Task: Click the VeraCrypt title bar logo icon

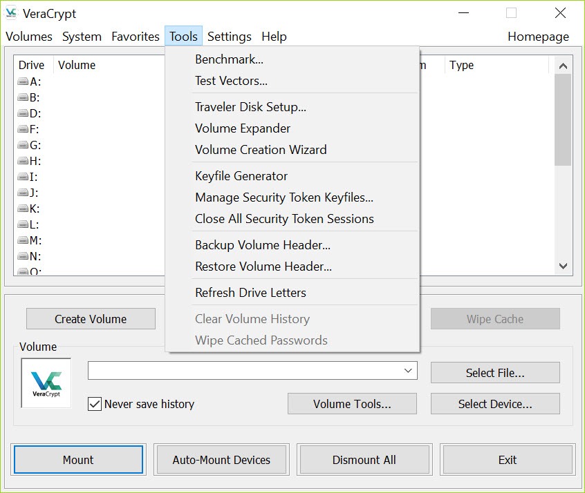Action: (11, 13)
